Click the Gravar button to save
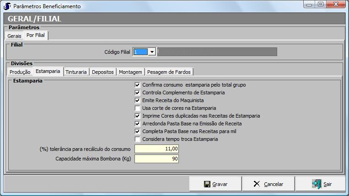This screenshot has width=349, height=196. tap(215, 184)
